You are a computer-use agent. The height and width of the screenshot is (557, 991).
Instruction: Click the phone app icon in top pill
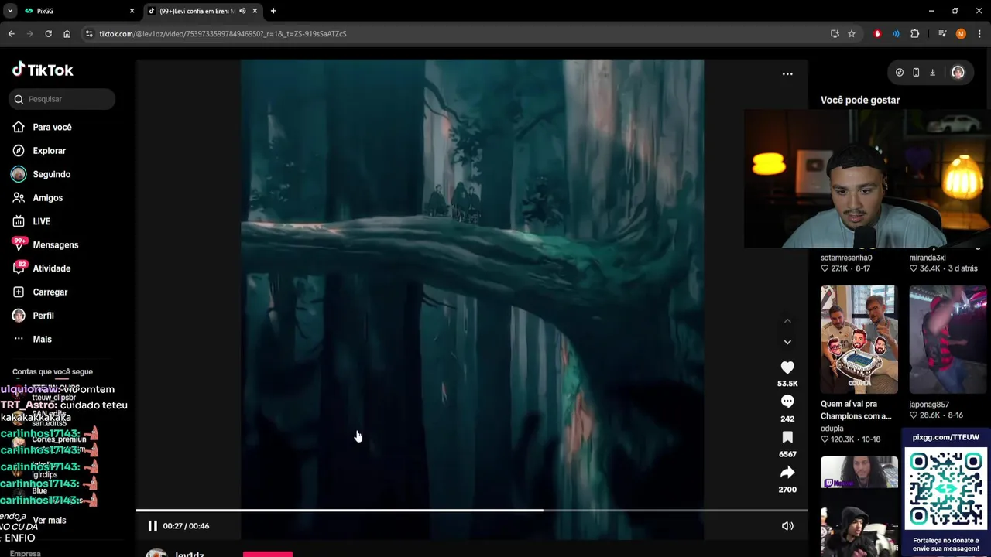point(916,73)
